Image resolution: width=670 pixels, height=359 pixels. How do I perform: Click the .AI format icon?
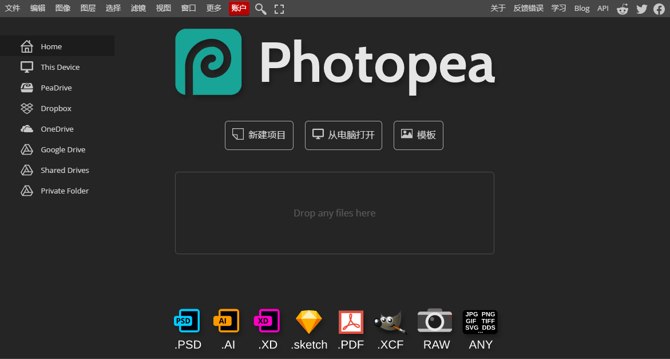tap(227, 321)
